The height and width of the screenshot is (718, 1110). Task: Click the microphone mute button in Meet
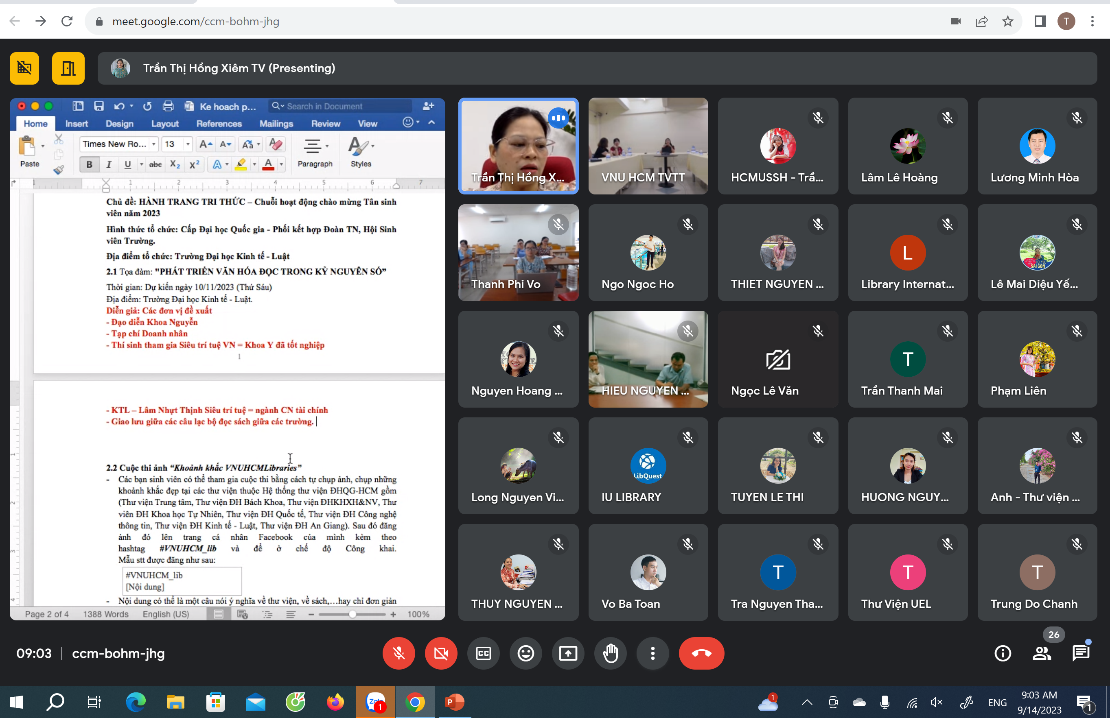(x=399, y=653)
